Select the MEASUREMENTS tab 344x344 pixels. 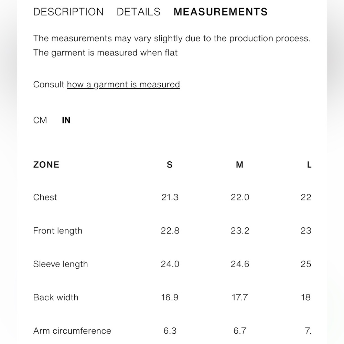pyautogui.click(x=221, y=12)
